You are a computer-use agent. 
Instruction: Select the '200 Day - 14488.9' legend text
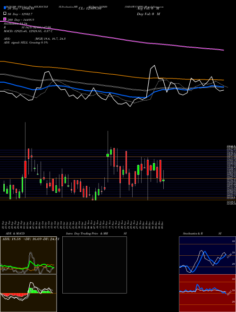(x=21, y=20)
